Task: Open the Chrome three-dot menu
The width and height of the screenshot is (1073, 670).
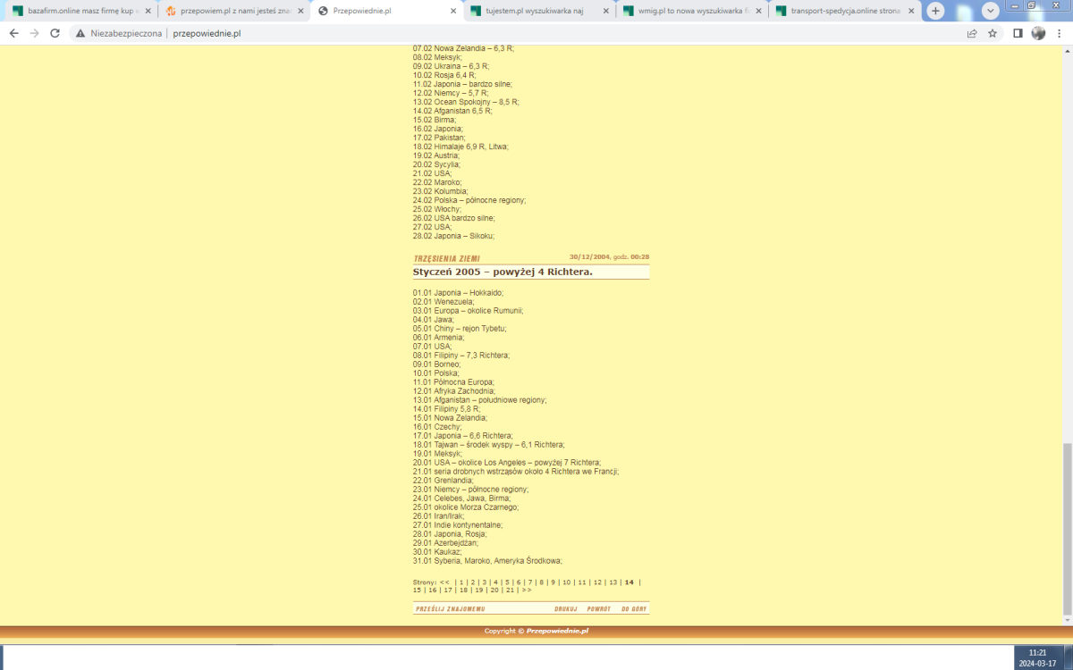Action: coord(1059,33)
